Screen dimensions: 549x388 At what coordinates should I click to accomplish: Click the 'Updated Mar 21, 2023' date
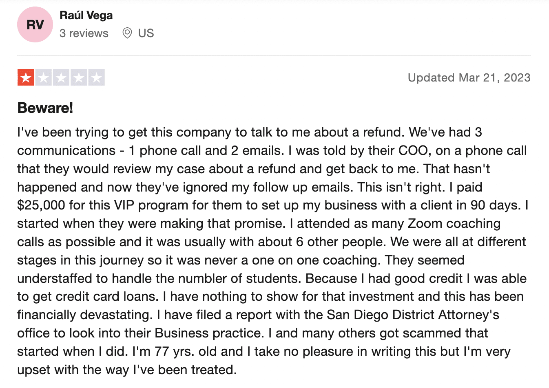[469, 77]
